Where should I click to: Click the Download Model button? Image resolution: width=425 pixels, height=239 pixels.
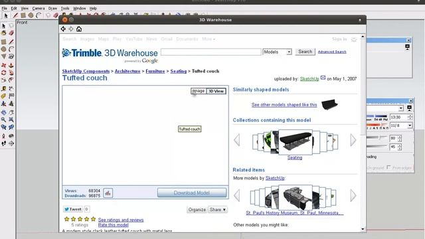point(192,193)
